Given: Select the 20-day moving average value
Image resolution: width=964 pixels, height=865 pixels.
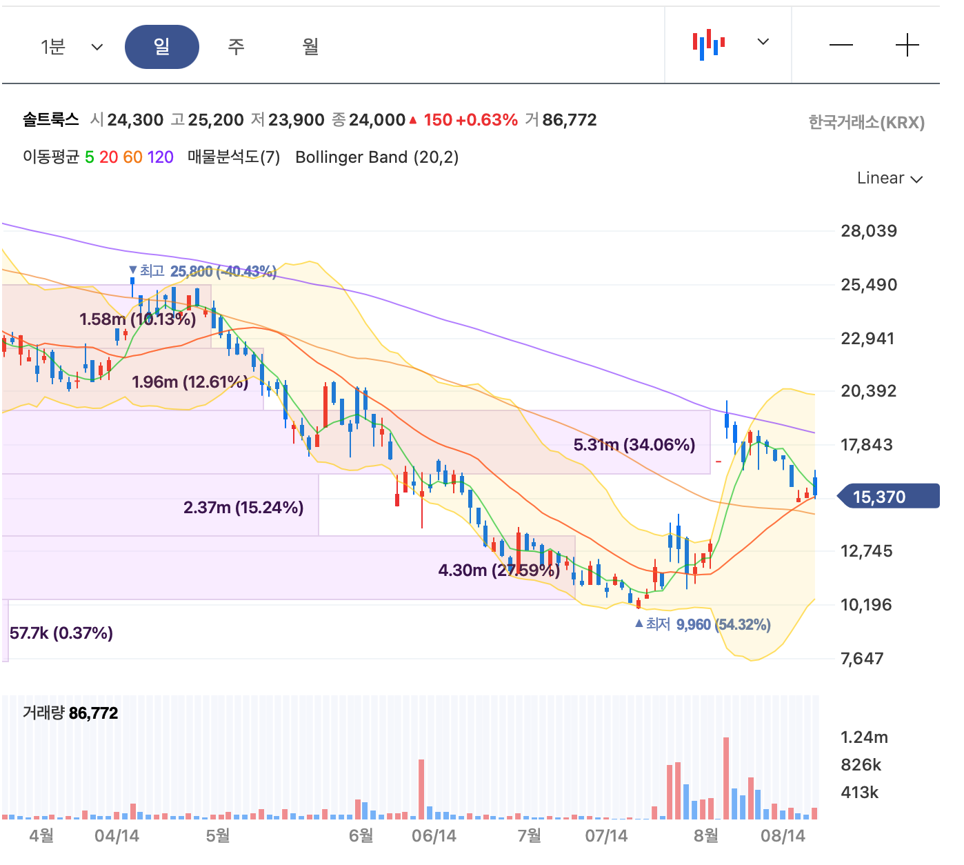Looking at the screenshot, I should pos(109,157).
